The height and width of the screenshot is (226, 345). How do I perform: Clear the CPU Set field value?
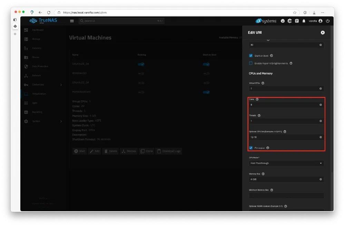(x=321, y=137)
